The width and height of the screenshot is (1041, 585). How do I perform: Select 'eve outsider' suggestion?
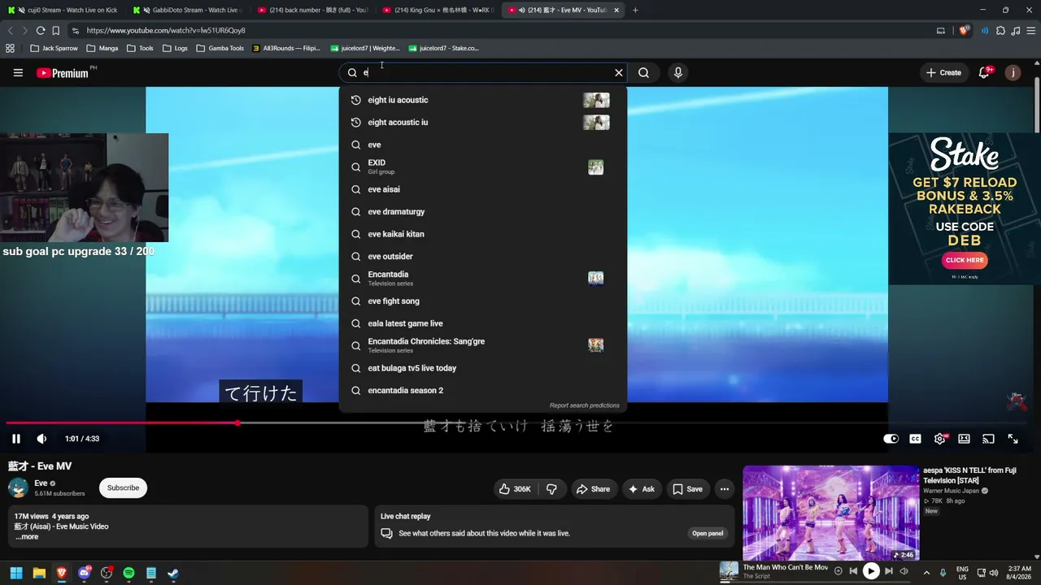pos(483,257)
